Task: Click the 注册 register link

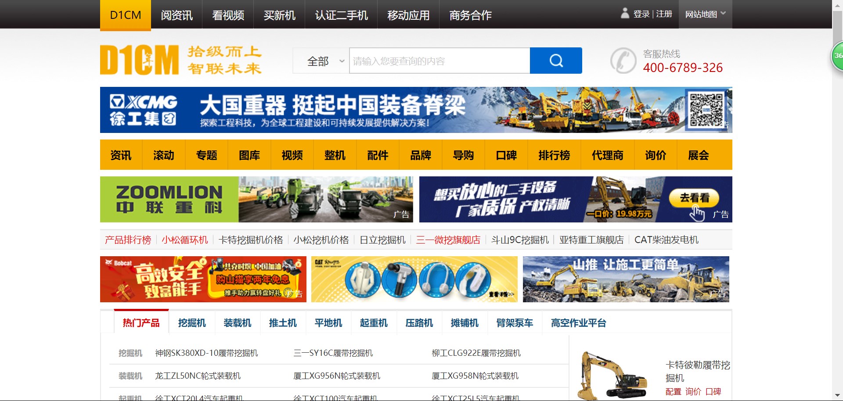Action: tap(664, 14)
